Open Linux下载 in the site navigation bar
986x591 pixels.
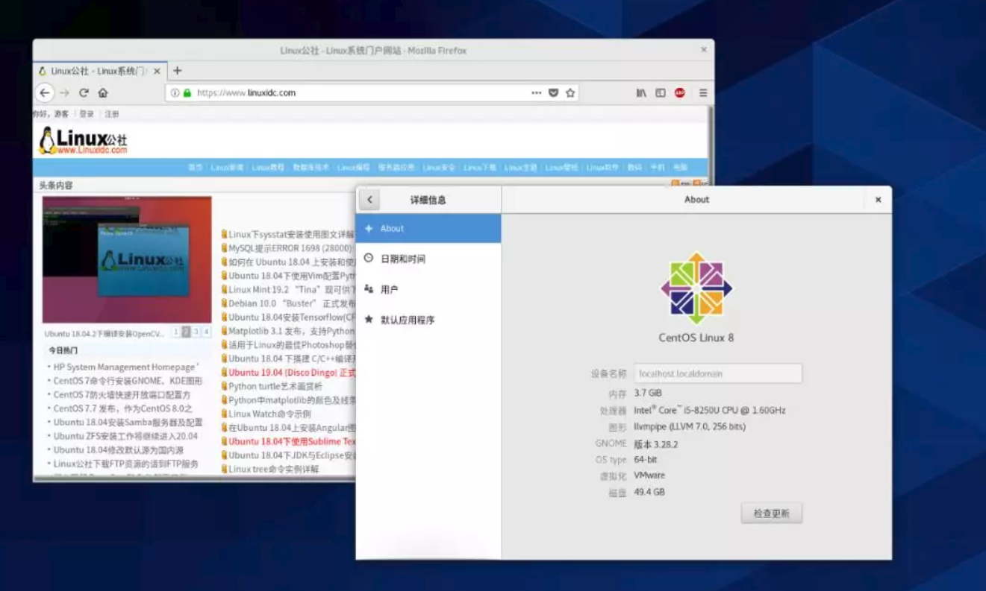(479, 168)
